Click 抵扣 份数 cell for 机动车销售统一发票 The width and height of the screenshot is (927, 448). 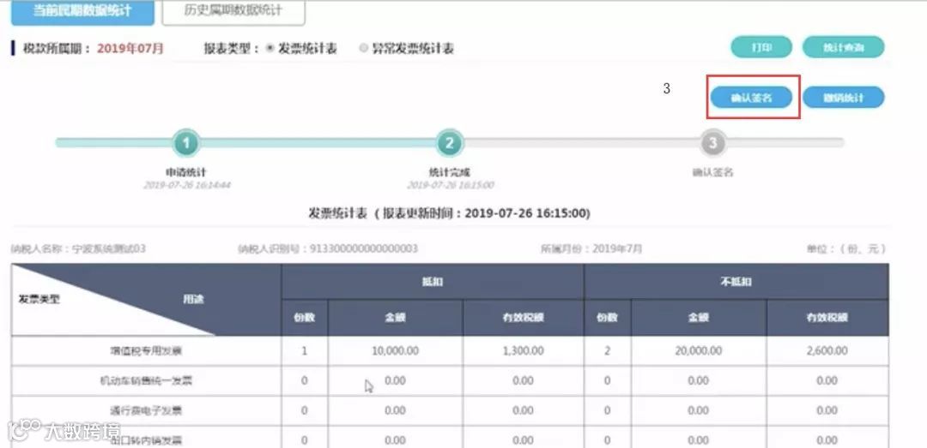pos(305,380)
